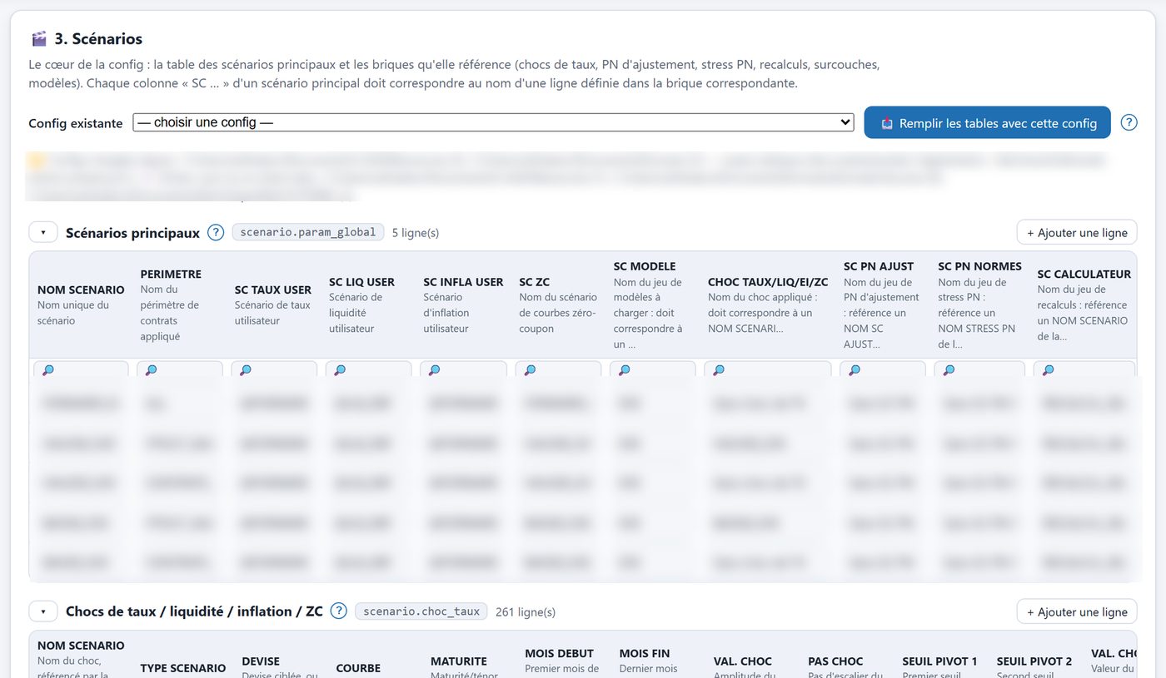Click the SC LIQ USER column header
Viewport: 1166px width, 678px height.
point(361,282)
